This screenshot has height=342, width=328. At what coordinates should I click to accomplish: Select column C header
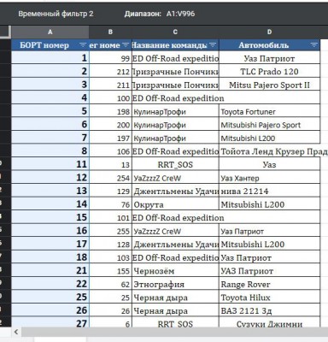click(175, 32)
